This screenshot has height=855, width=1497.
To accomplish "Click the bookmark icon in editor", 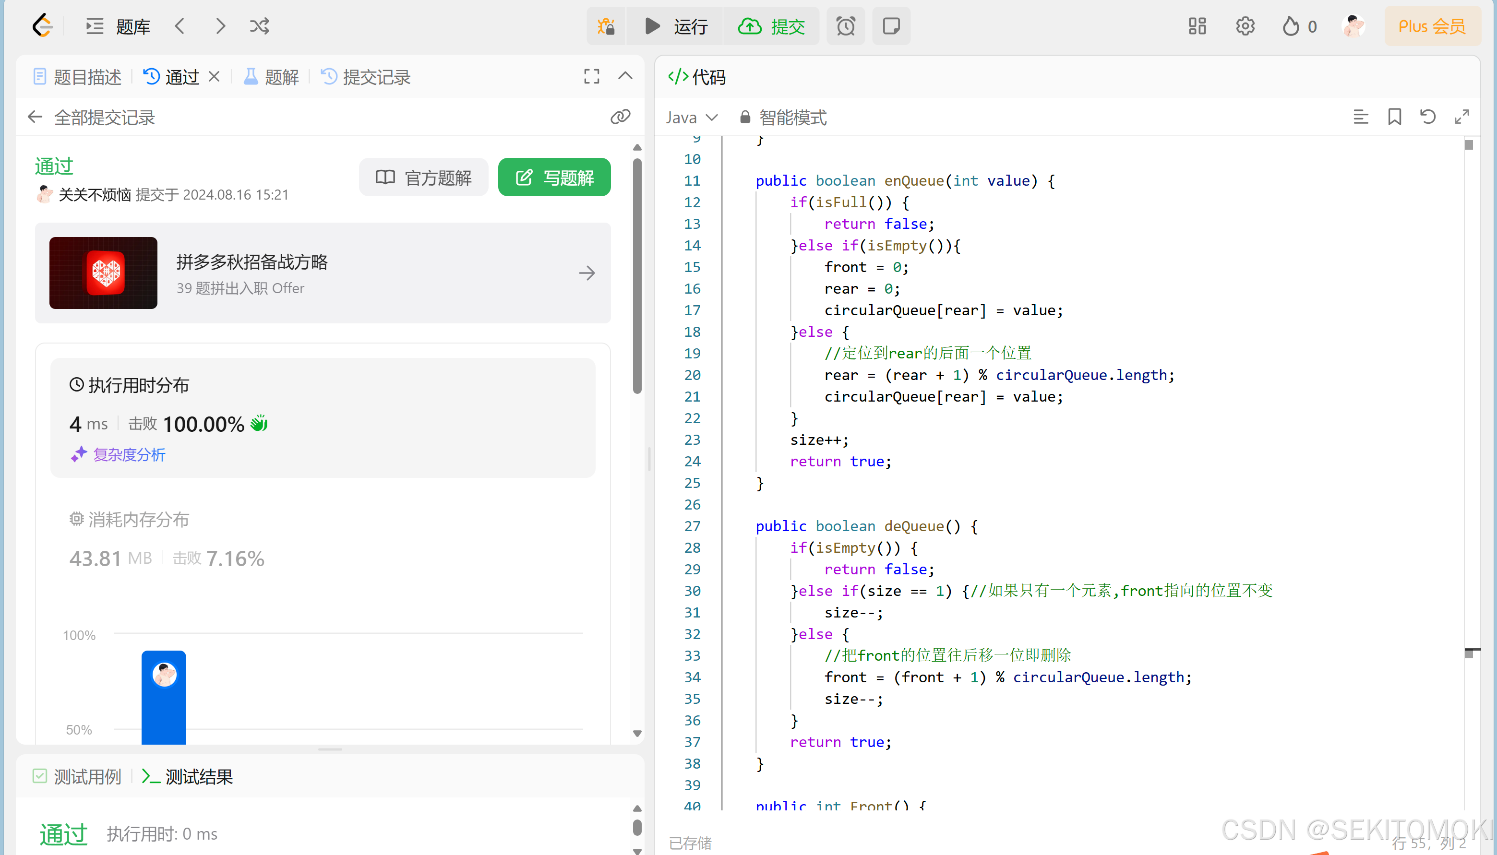I will click(1394, 117).
